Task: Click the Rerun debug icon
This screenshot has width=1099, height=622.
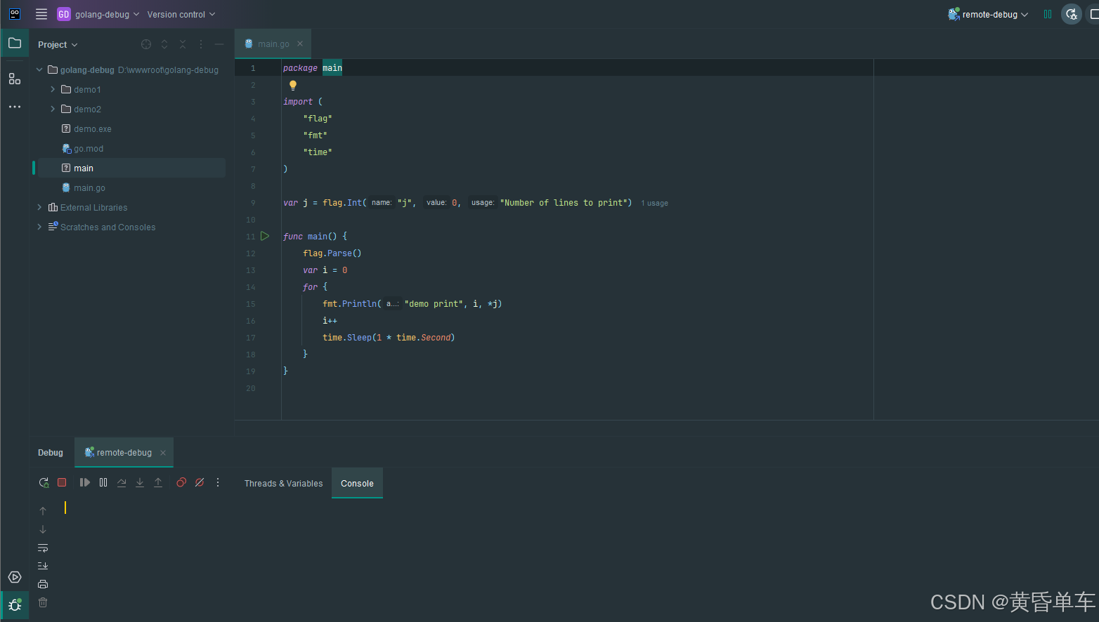Action: click(44, 482)
